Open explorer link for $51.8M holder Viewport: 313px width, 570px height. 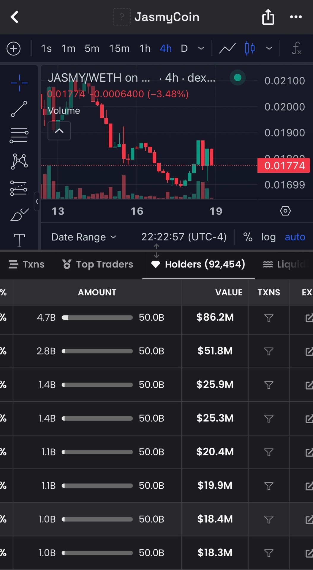click(309, 351)
